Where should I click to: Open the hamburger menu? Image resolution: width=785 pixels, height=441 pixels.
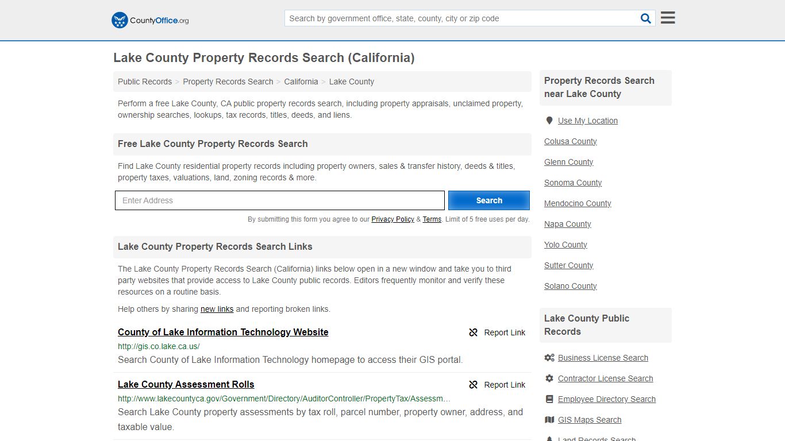(668, 18)
